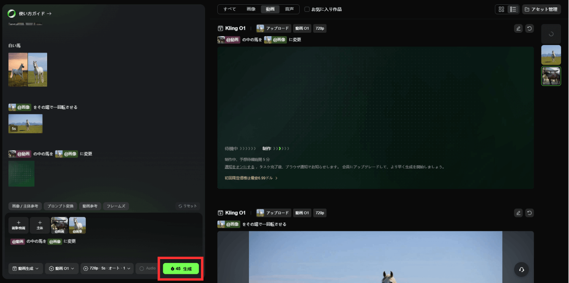Click the green 生成 generate button
Image resolution: width=569 pixels, height=283 pixels.
click(181, 269)
